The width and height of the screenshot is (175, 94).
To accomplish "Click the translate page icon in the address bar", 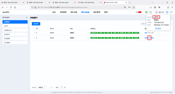I will (125, 7).
